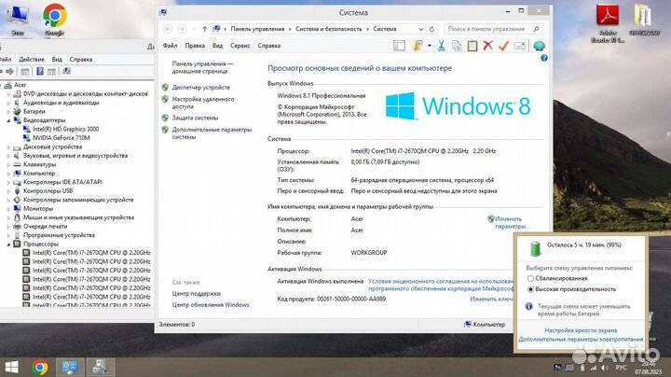The image size is (671, 377).
Task: Open the Правка menu
Action: (195, 46)
